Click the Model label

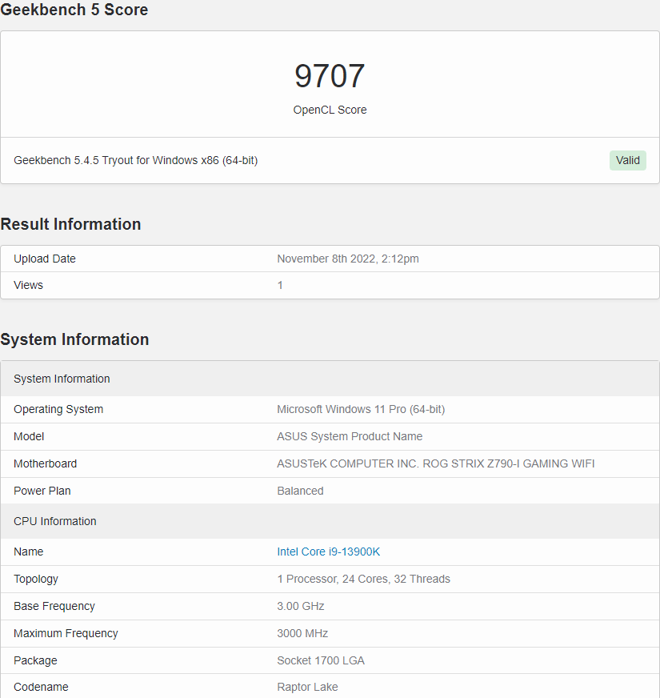(x=29, y=436)
